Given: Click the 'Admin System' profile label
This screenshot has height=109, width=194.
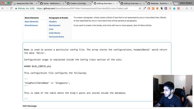Looking at the screenshot, I should pyautogui.click(x=186, y=3).
